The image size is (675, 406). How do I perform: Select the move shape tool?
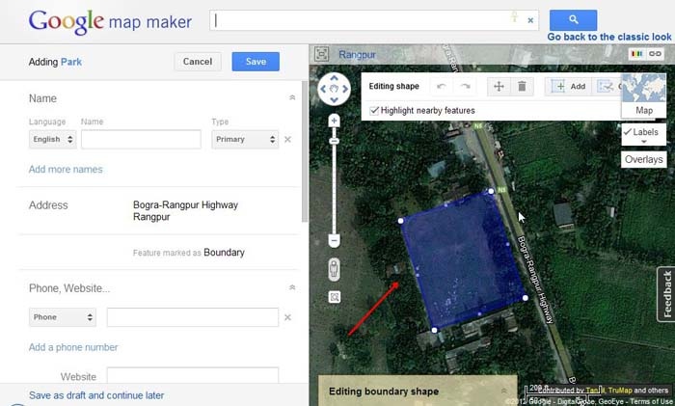[x=499, y=87]
